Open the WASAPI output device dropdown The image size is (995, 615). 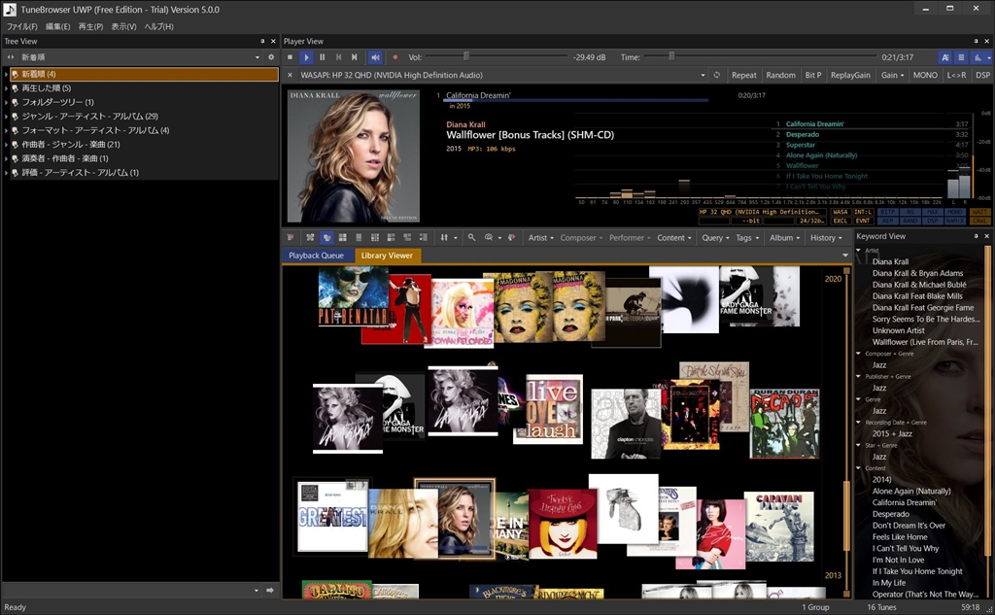[702, 75]
